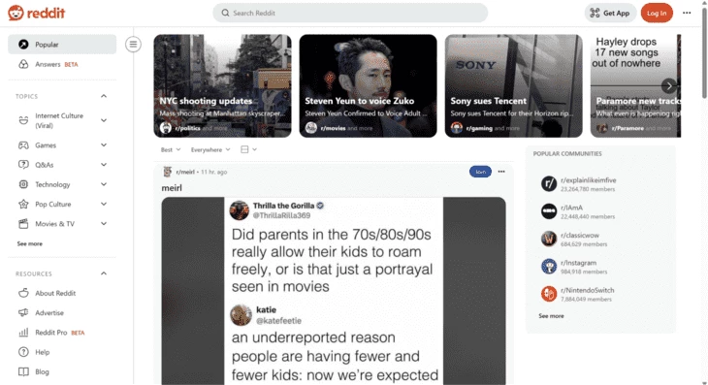
Task: Click the r/explainlikeimfive community avatar
Action: click(549, 183)
